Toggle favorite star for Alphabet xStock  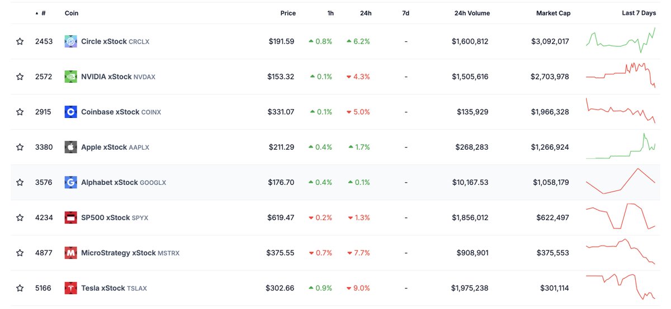(x=20, y=182)
